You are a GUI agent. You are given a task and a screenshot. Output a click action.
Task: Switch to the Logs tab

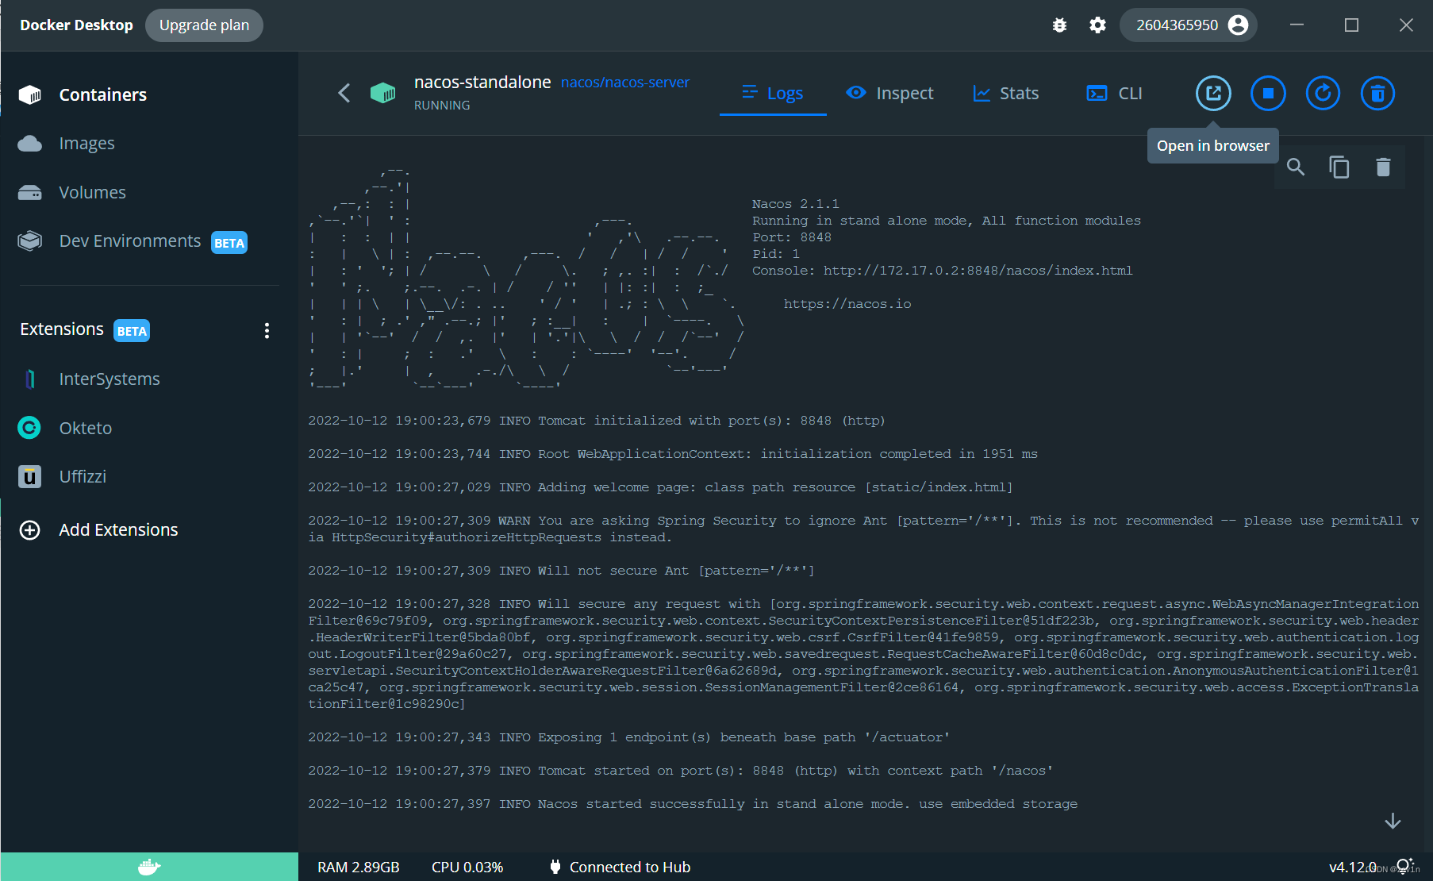[x=773, y=94]
